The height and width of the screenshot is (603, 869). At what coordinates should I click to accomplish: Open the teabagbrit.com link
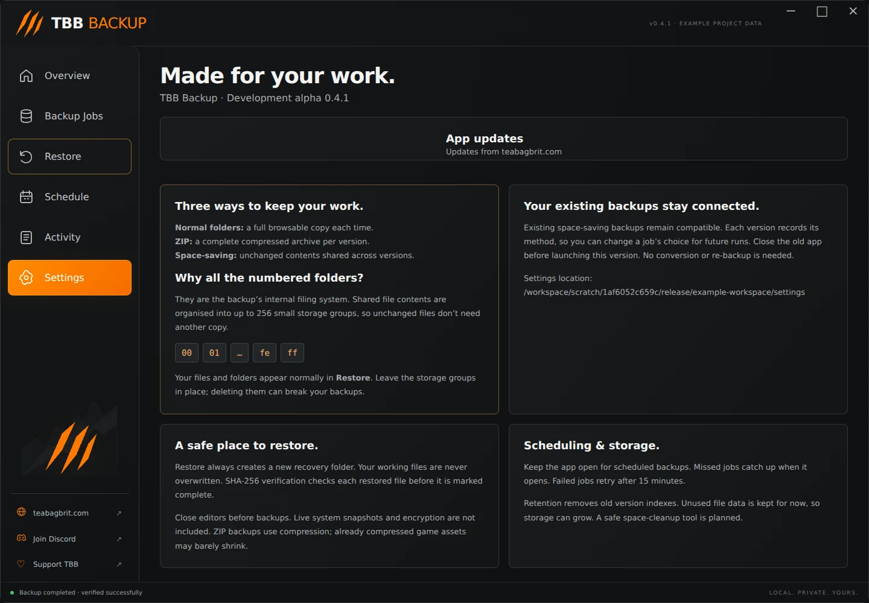coord(69,513)
